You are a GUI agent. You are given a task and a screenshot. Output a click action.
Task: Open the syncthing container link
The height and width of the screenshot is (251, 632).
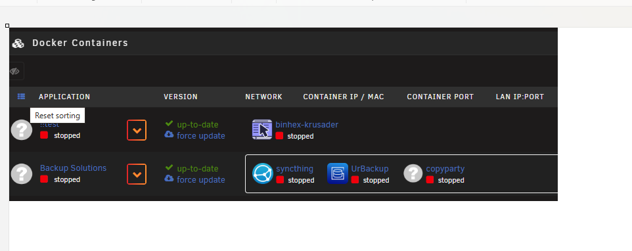294,168
